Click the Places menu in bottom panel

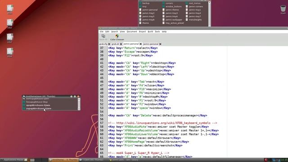tap(20, 160)
